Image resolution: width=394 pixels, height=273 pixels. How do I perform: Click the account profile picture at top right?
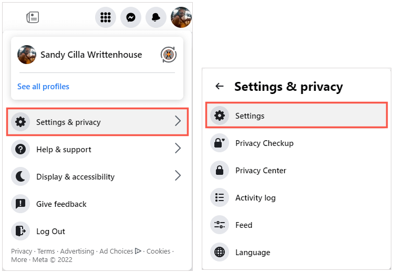181,17
